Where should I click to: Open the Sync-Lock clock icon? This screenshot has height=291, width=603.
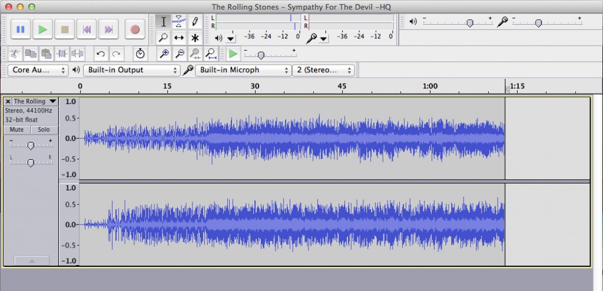click(140, 53)
